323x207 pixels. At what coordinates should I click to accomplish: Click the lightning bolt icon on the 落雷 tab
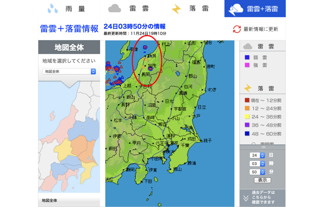click(x=176, y=9)
